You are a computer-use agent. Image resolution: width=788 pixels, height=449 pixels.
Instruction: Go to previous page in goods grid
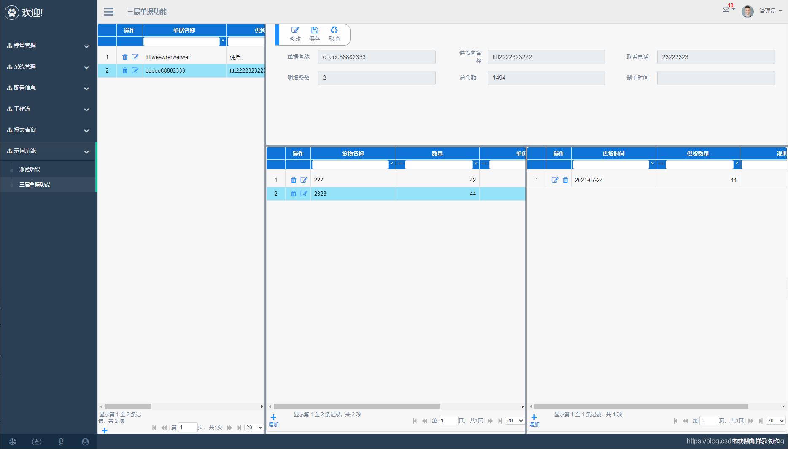click(425, 421)
